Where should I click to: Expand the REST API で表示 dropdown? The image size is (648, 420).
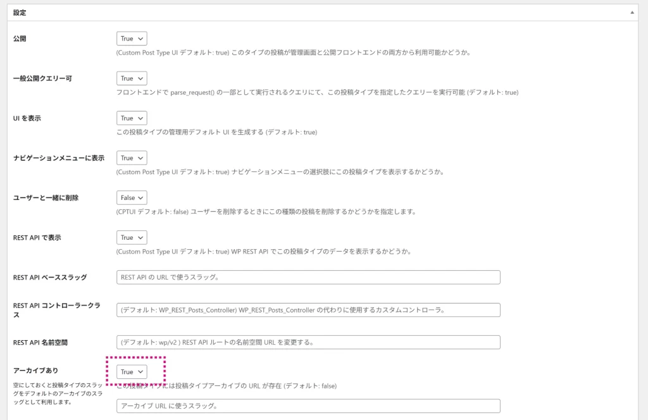pyautogui.click(x=132, y=238)
